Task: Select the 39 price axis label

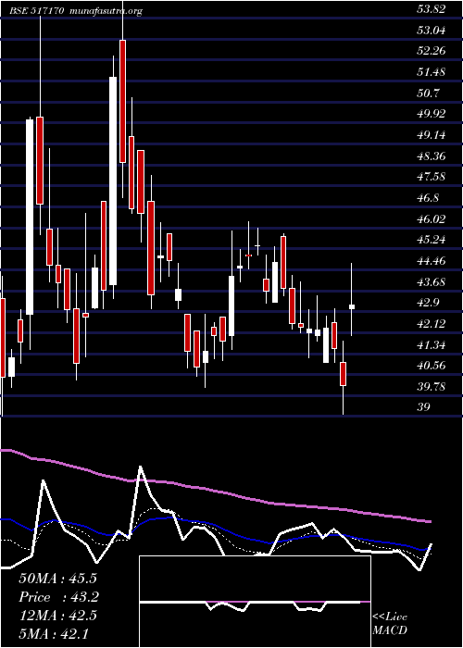Action: 423,408
